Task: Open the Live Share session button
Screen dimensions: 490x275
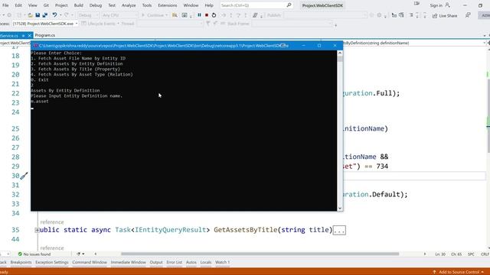Action: click(x=445, y=15)
